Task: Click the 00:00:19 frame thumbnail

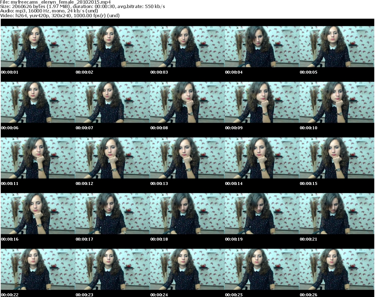Action: coord(262,214)
